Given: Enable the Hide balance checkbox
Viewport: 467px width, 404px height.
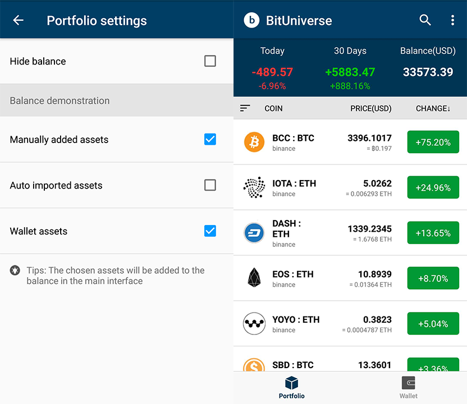Looking at the screenshot, I should pyautogui.click(x=210, y=61).
